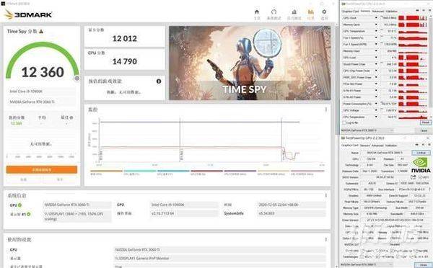Click the graphics score value 12 012
Viewport: 433px width, 268px height.
click(x=125, y=39)
